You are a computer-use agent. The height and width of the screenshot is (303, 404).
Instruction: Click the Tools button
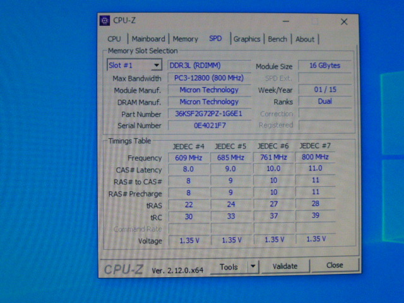pyautogui.click(x=229, y=266)
